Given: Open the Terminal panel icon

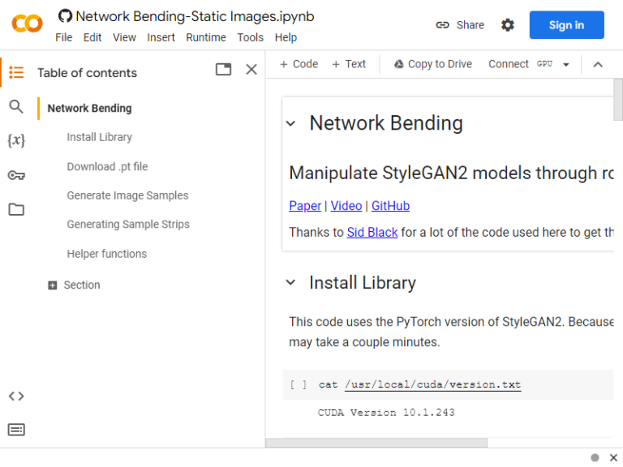Looking at the screenshot, I should (16, 430).
